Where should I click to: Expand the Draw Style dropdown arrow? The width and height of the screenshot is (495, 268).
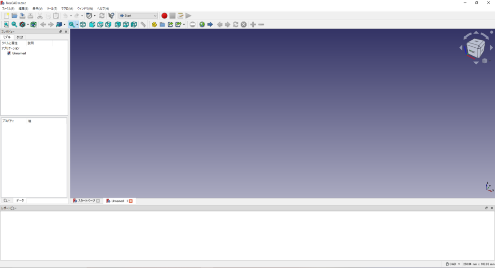coord(28,24)
